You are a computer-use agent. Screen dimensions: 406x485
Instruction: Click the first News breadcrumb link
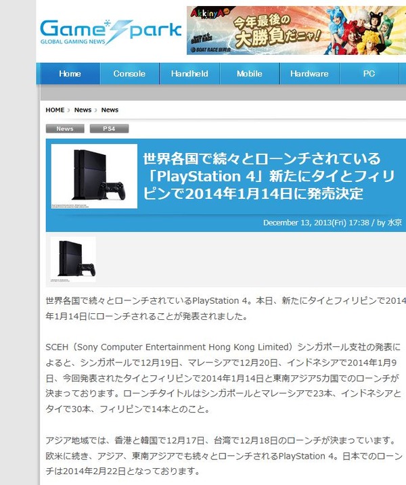(x=83, y=110)
